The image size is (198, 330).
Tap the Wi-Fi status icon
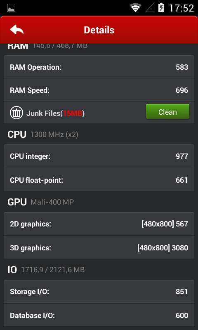pyautogui.click(x=136, y=8)
